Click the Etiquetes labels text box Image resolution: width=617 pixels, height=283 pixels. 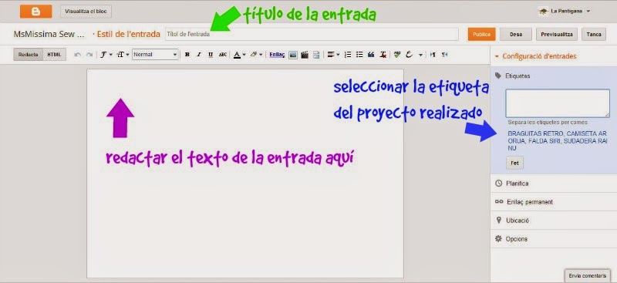558,103
